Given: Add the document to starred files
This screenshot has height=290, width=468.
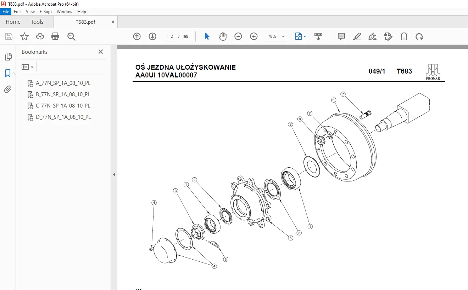Looking at the screenshot, I should pos(24,36).
